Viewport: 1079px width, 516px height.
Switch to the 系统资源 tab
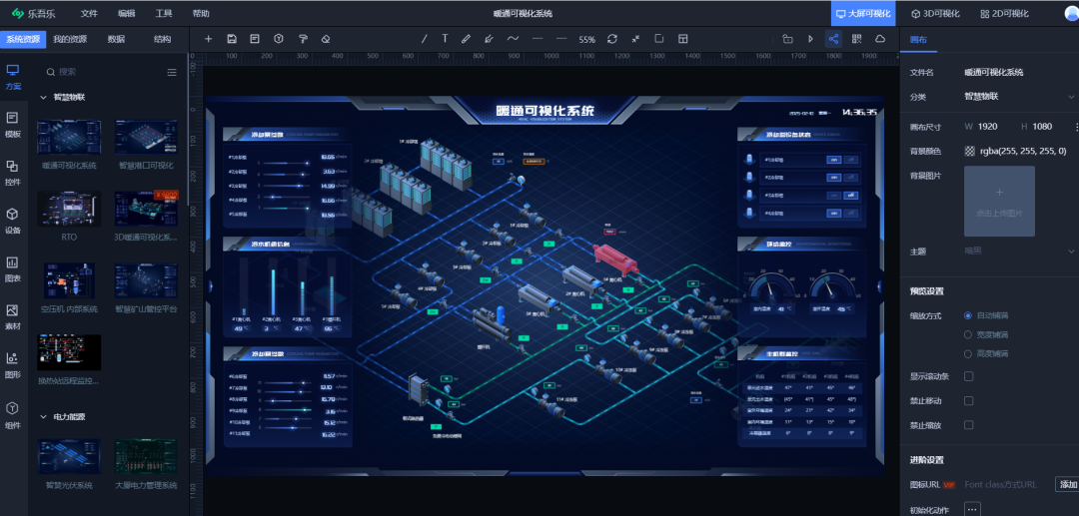(23, 39)
